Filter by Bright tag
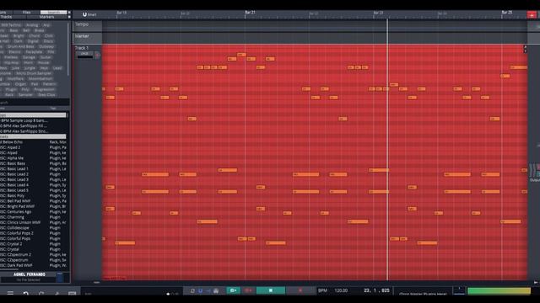540x303 pixels. 19,35
